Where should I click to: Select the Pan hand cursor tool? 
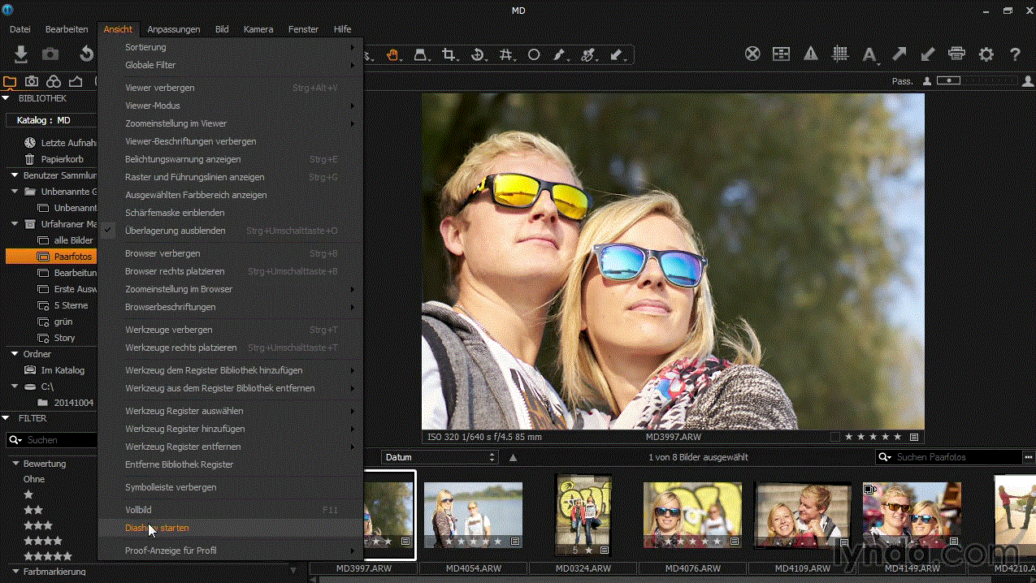[393, 54]
